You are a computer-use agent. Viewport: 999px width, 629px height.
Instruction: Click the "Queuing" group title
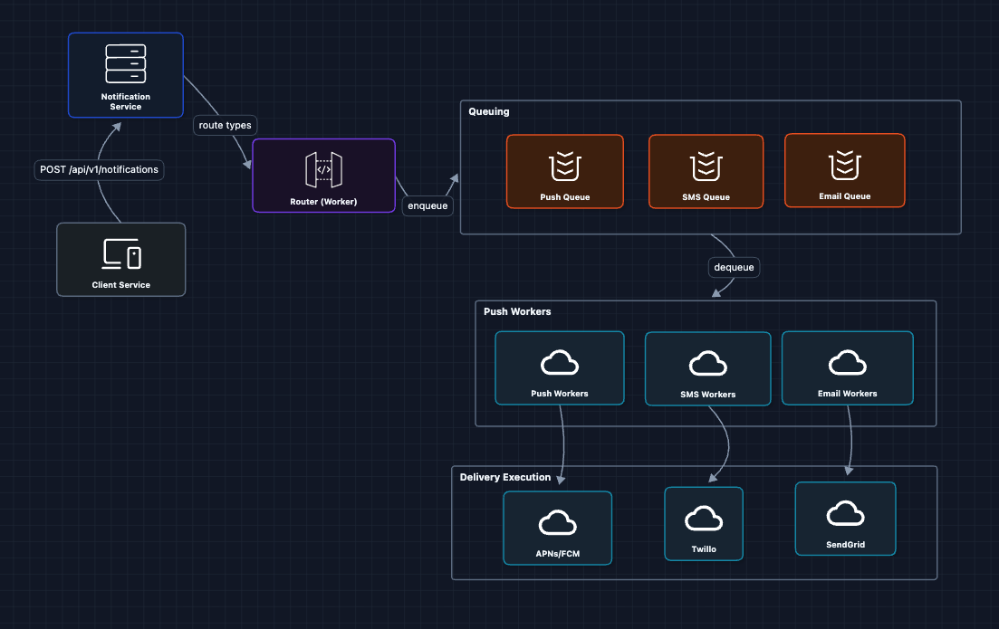(489, 111)
